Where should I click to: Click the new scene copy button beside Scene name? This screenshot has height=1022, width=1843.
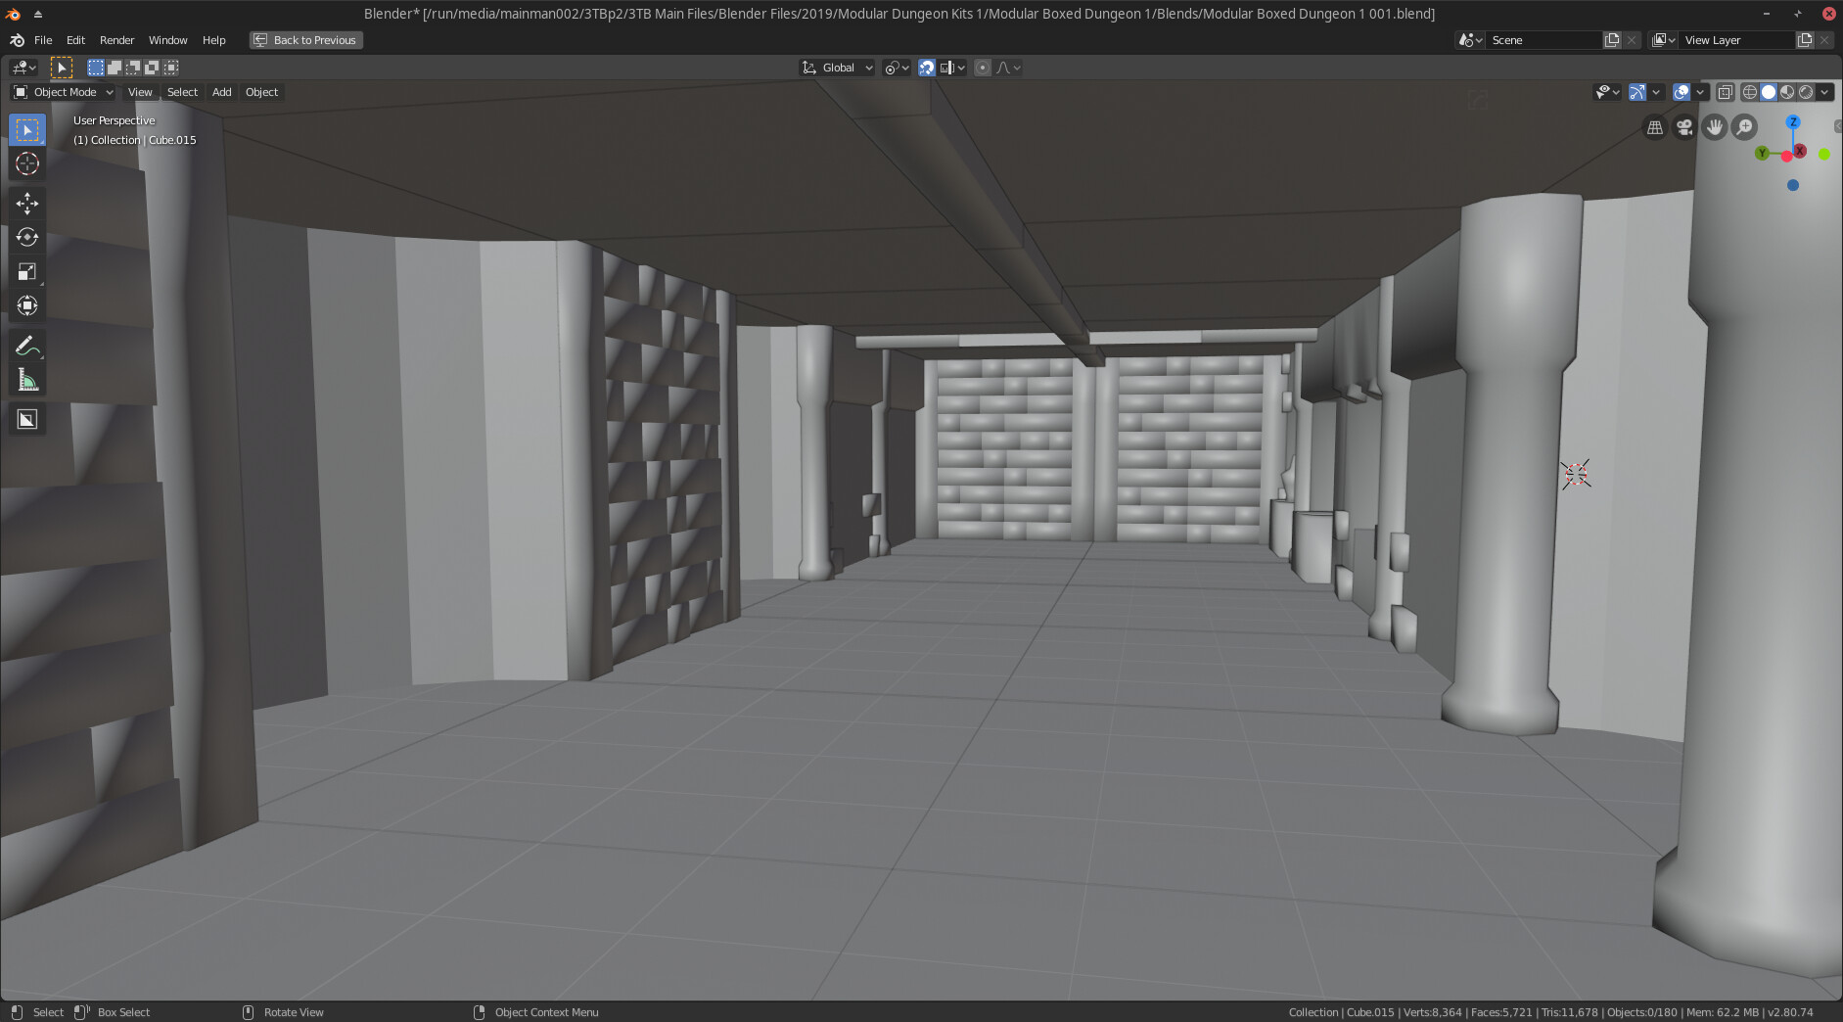(x=1612, y=40)
